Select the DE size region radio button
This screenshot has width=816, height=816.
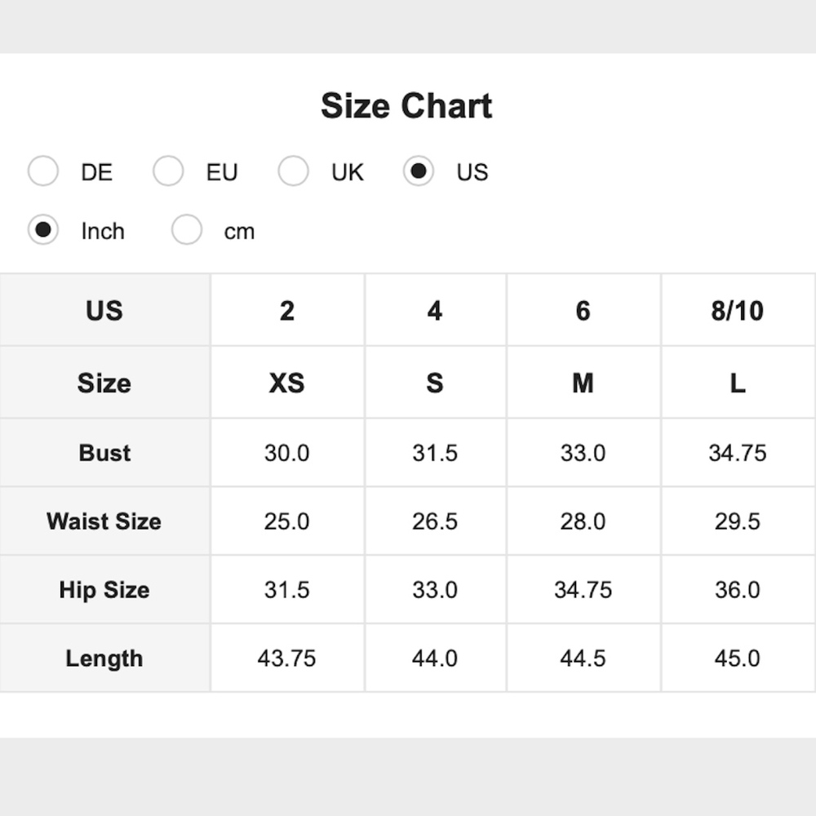pyautogui.click(x=43, y=171)
